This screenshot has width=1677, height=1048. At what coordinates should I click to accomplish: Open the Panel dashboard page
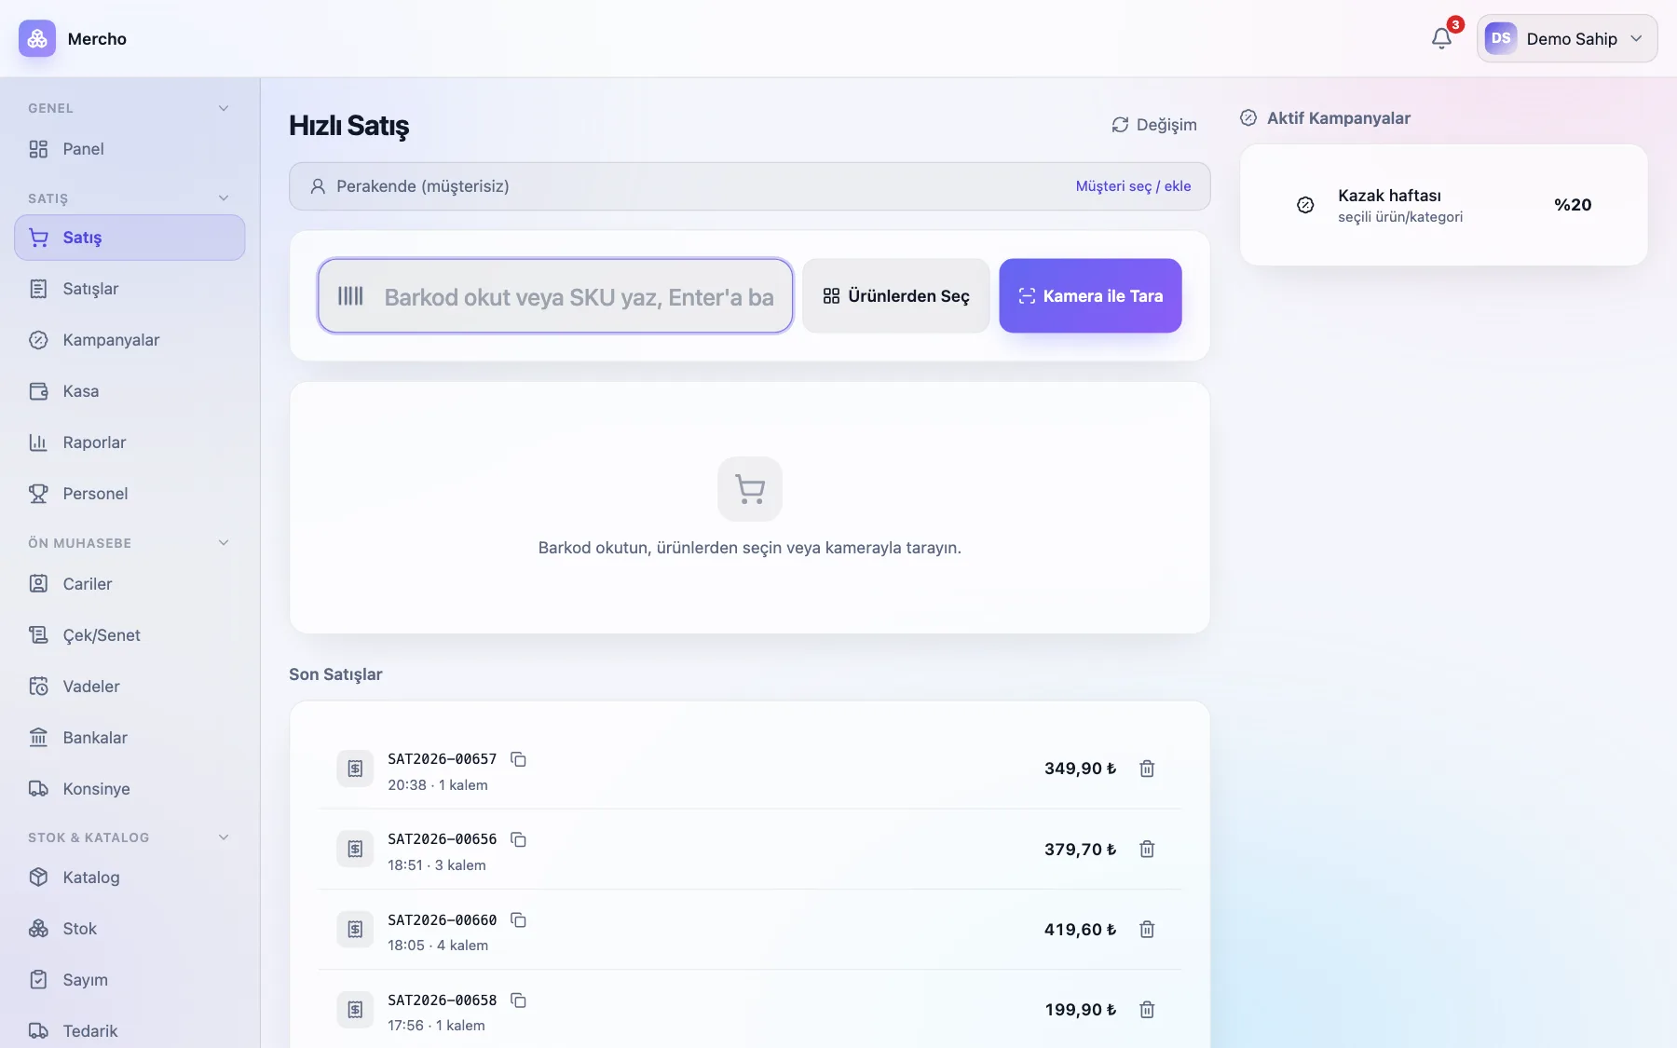pyautogui.click(x=130, y=149)
